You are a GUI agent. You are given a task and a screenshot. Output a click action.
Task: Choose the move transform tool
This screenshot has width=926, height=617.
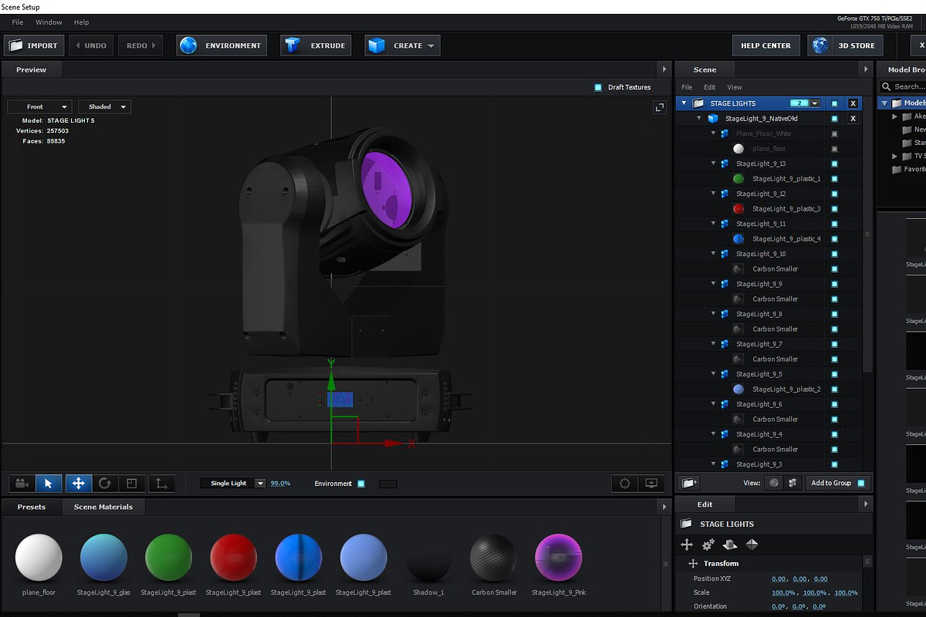click(78, 484)
